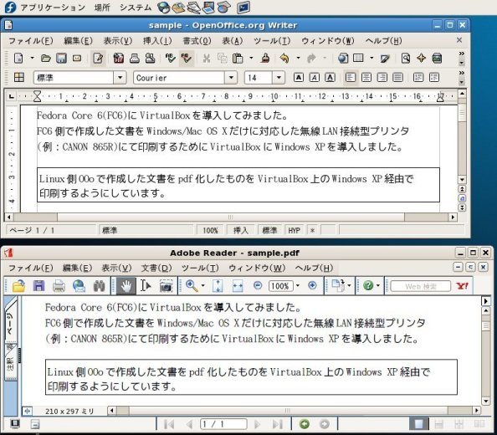Click the Print icon in Adobe Reader
The image size is (497, 435).
tap(59, 286)
